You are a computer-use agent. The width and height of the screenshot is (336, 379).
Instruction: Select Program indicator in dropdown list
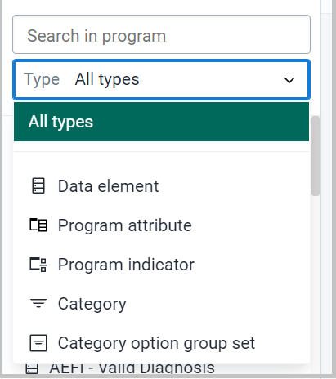point(161,265)
